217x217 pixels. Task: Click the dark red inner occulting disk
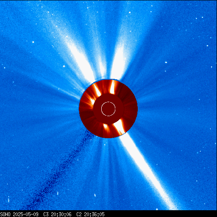click(108, 109)
